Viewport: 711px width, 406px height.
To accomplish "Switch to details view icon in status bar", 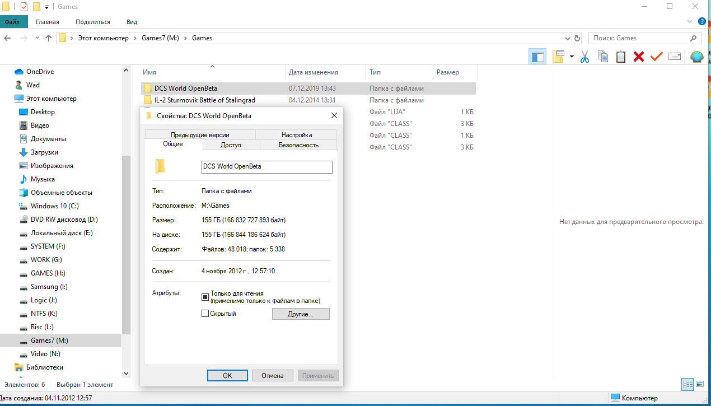I will tap(687, 384).
